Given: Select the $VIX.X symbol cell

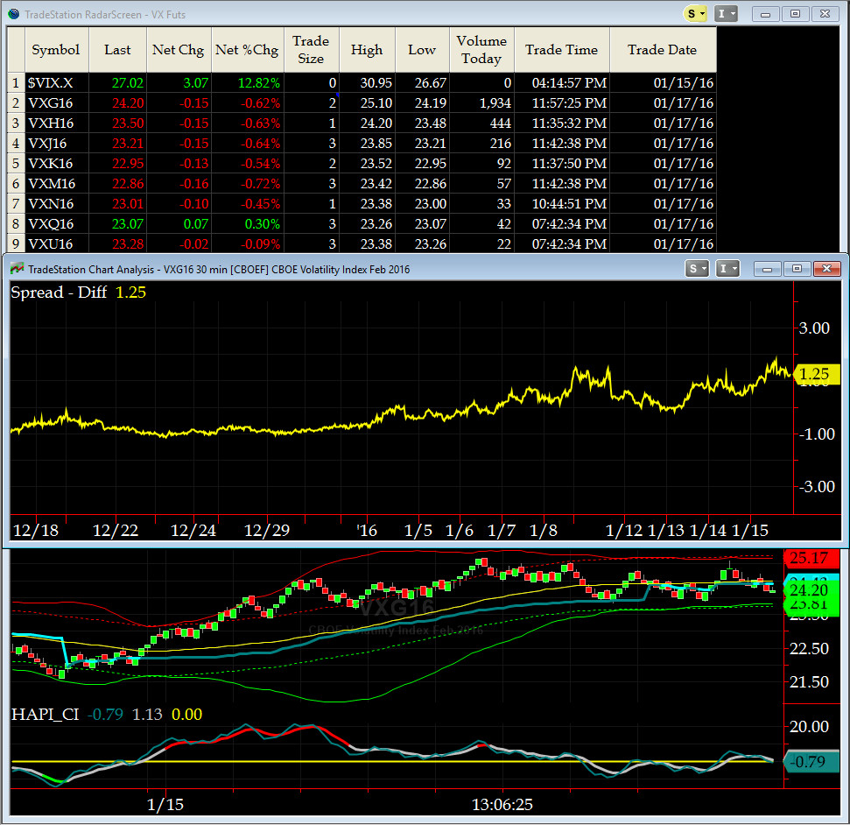Looking at the screenshot, I should [57, 83].
